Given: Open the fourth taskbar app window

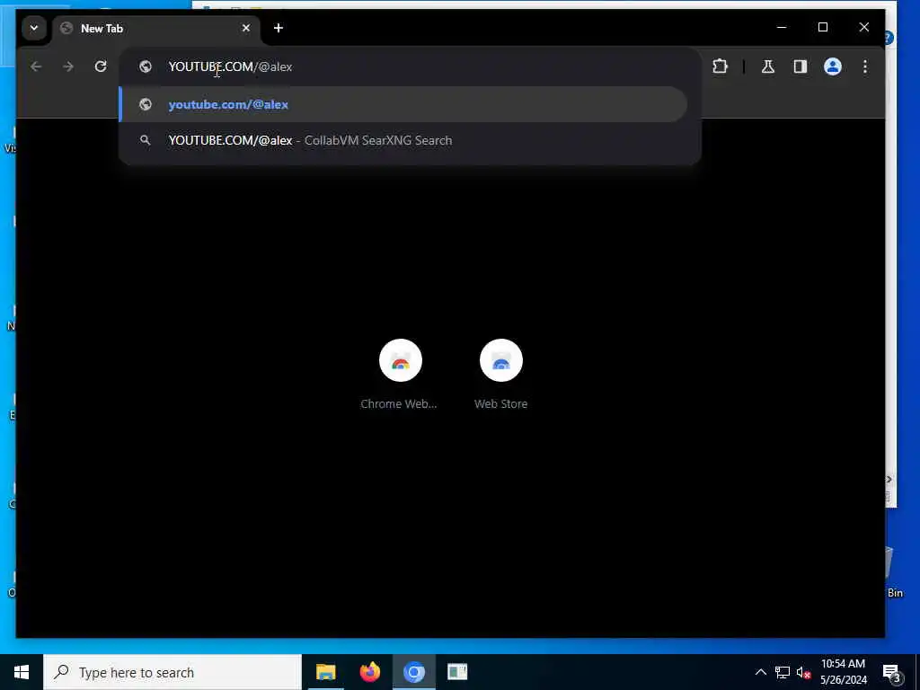Looking at the screenshot, I should [457, 672].
